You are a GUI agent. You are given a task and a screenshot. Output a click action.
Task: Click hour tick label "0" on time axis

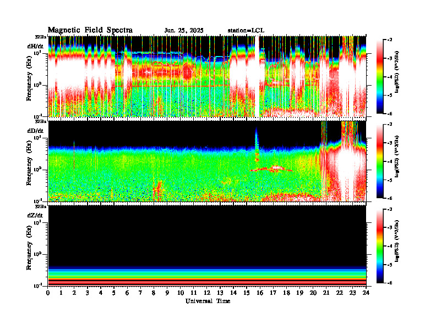click(x=48, y=293)
